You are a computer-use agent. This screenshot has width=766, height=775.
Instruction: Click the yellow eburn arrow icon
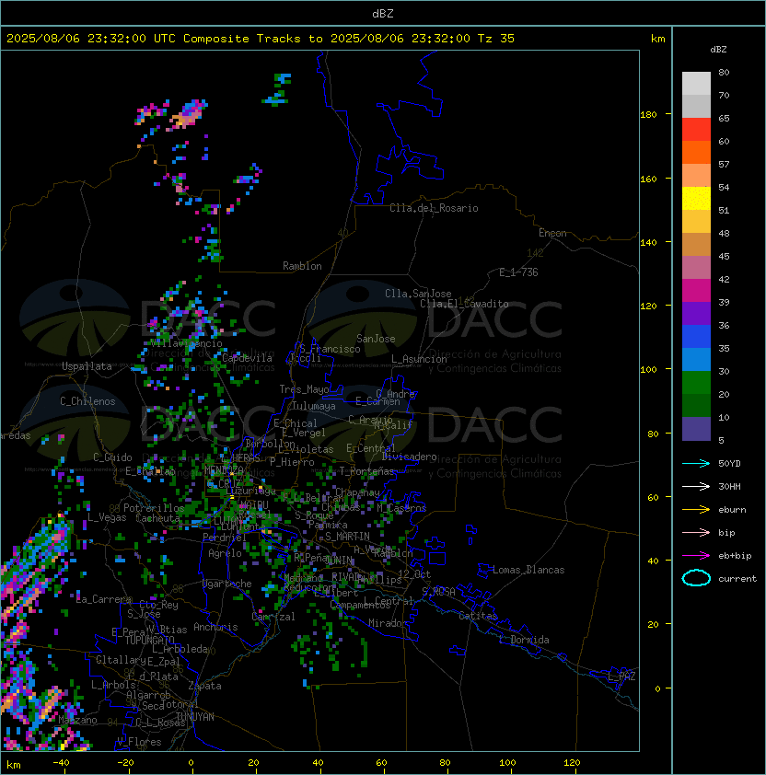(x=696, y=510)
